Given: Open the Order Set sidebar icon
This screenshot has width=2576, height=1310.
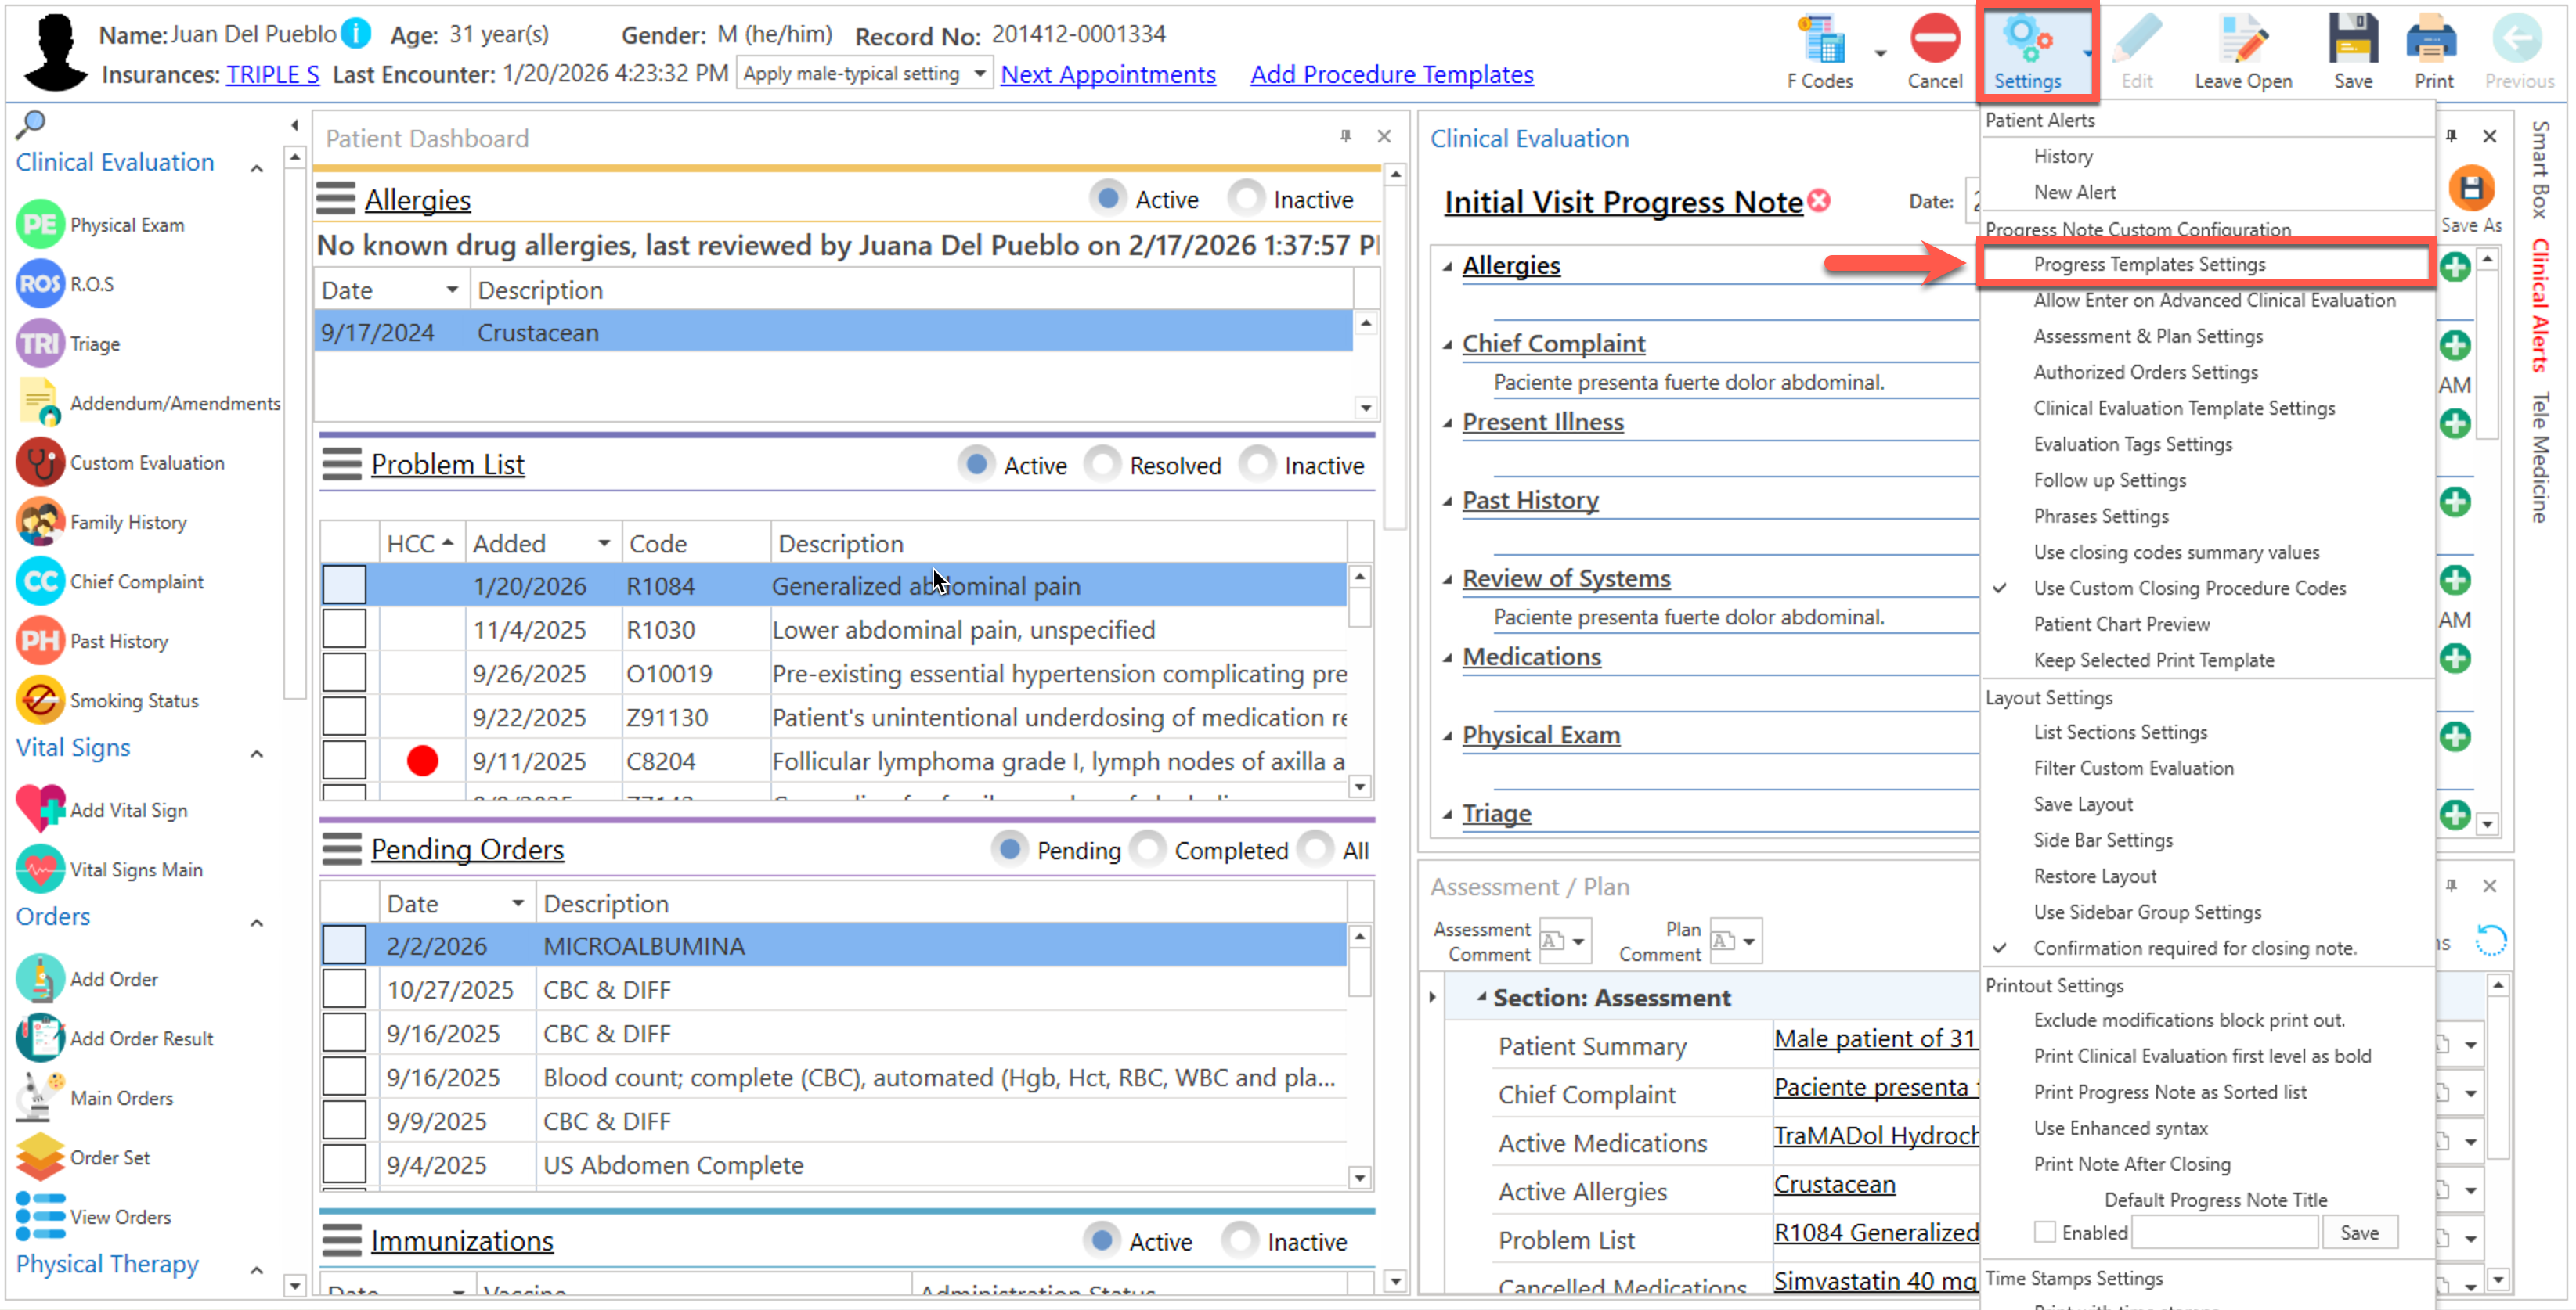Looking at the screenshot, I should pyautogui.click(x=40, y=1157).
